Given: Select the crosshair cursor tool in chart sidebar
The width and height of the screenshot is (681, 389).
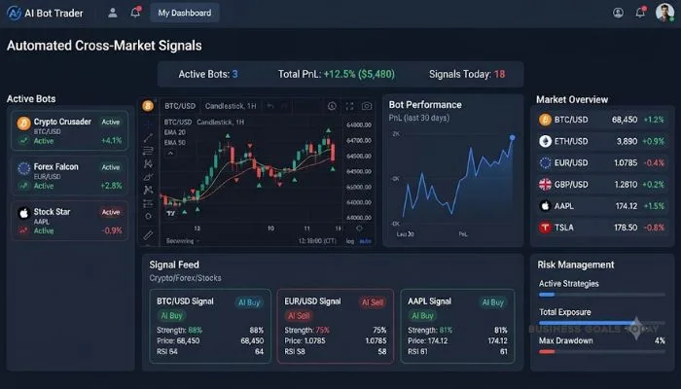Looking at the screenshot, I should tap(148, 124).
